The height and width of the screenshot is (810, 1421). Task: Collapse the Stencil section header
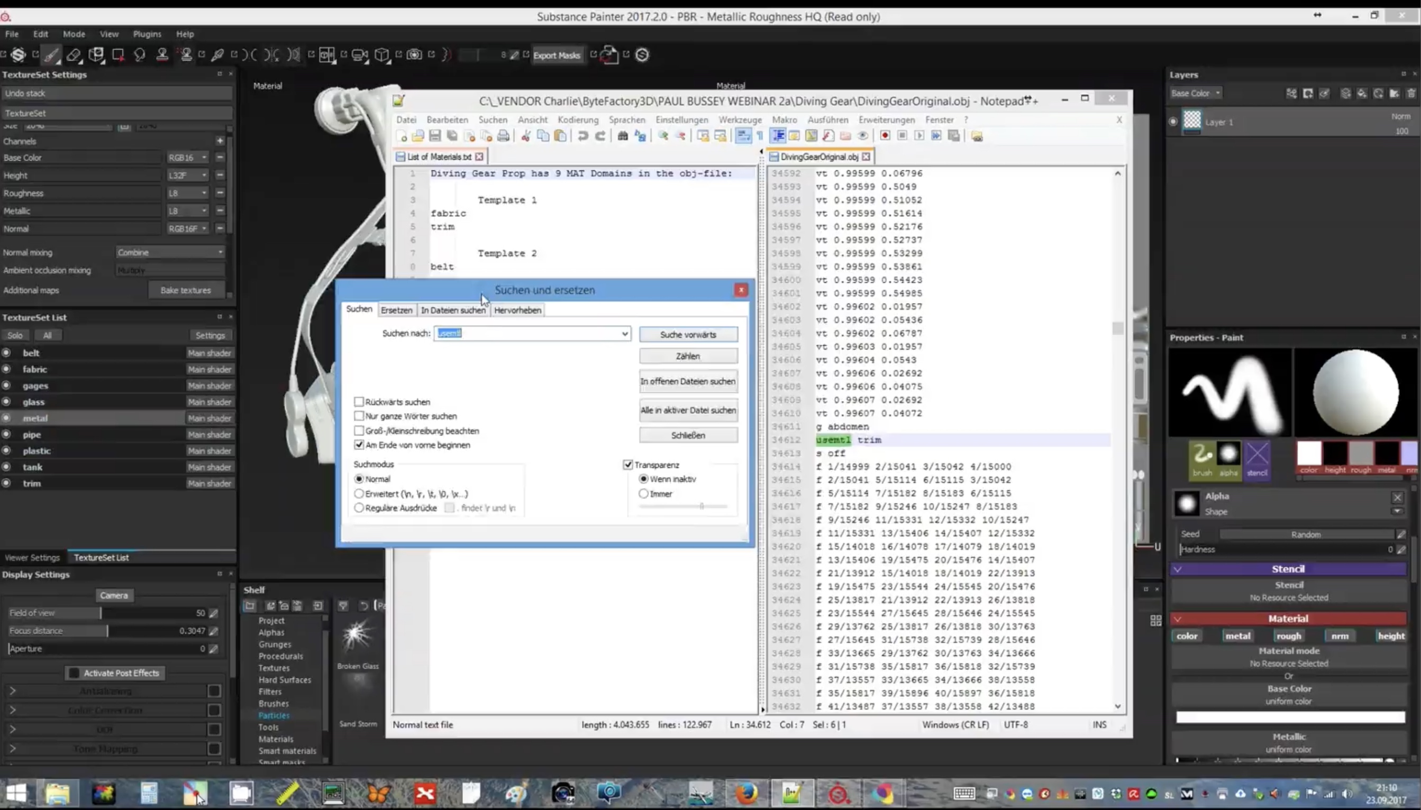click(1288, 568)
